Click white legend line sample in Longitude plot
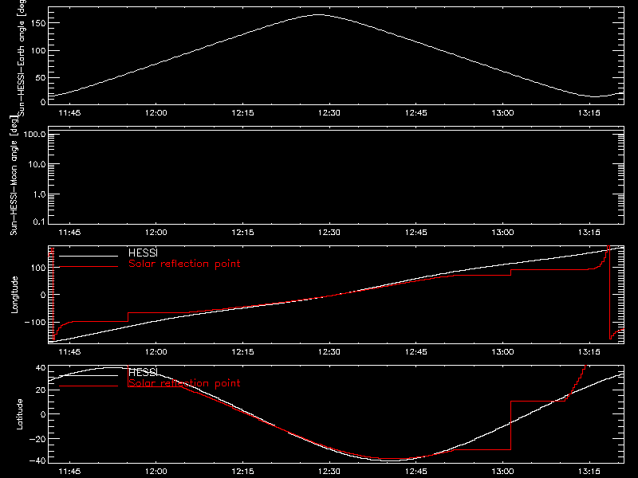 89,256
